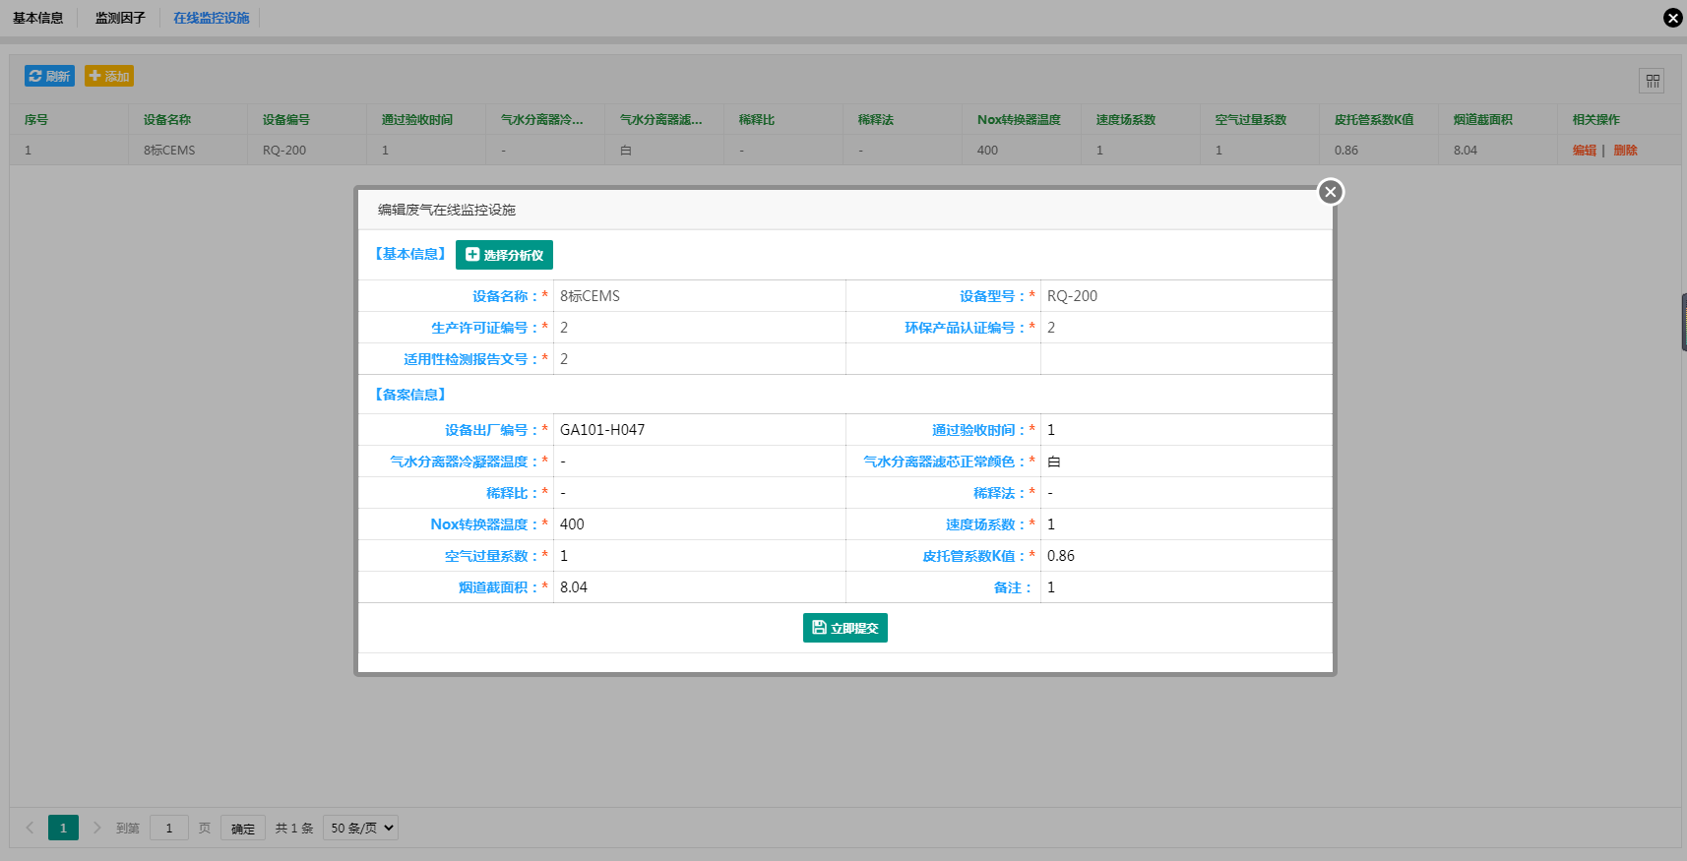Screen dimensions: 1687x861
Task: Click the 设备出厂编号 field with GA101-H047
Action: 699,430
